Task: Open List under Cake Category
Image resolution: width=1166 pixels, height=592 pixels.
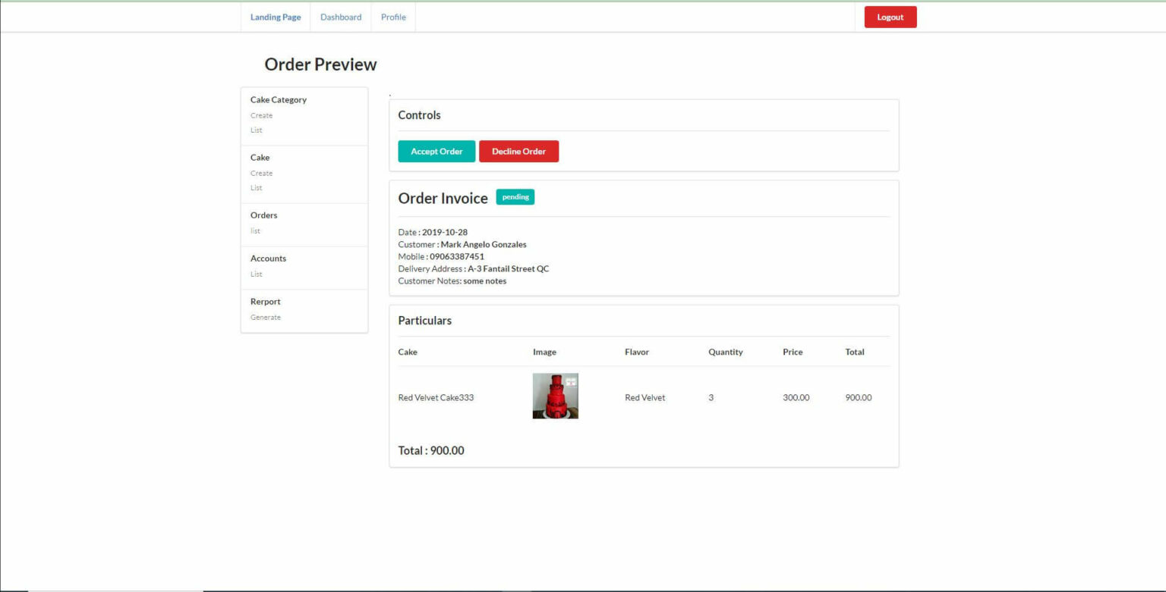Action: (256, 130)
